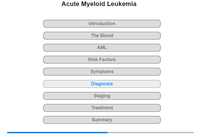This screenshot has width=201, height=137.
Task: Select Symptoms in the topic list
Action: [102, 72]
